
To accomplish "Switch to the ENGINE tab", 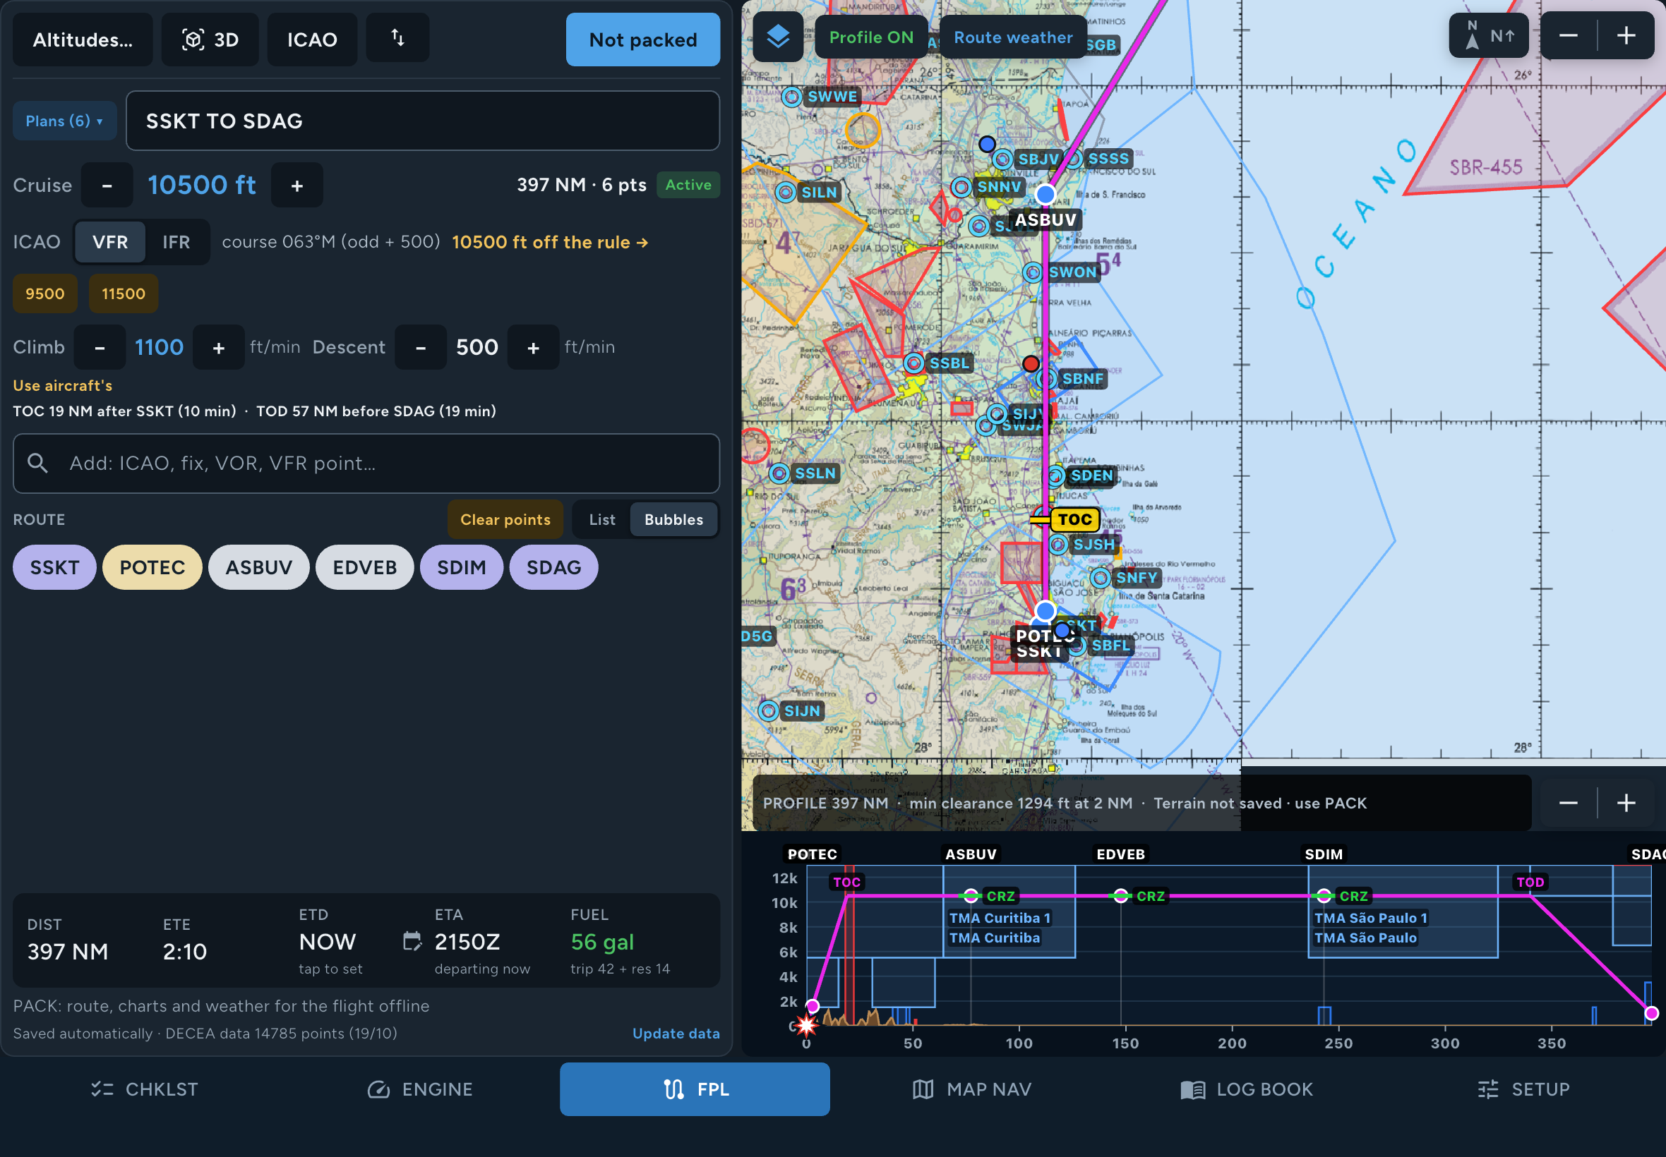I will point(419,1089).
